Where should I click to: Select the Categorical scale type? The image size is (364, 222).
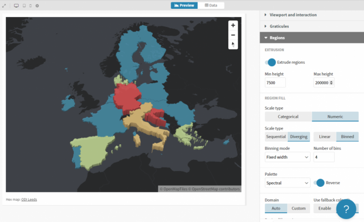pyautogui.click(x=288, y=117)
